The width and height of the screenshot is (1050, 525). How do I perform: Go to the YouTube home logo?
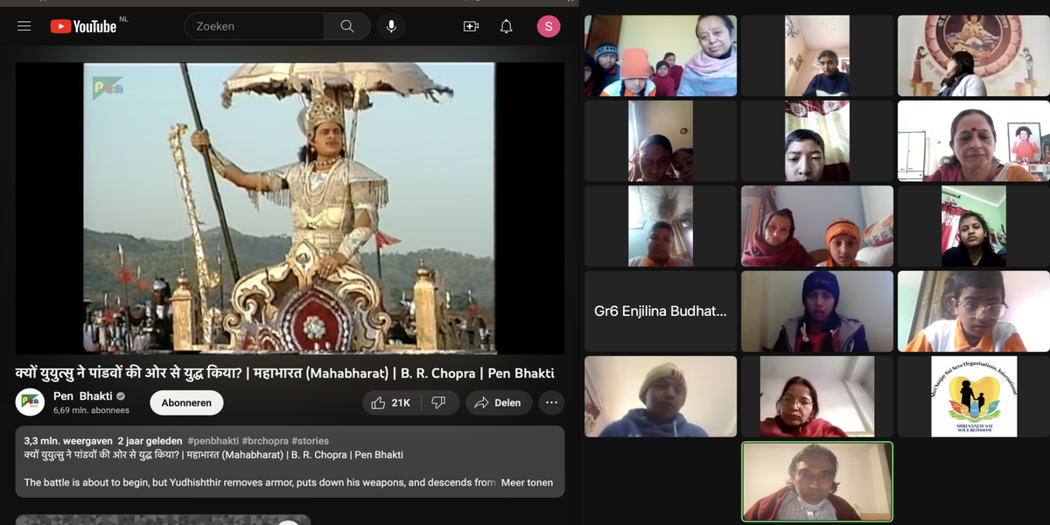coord(83,26)
